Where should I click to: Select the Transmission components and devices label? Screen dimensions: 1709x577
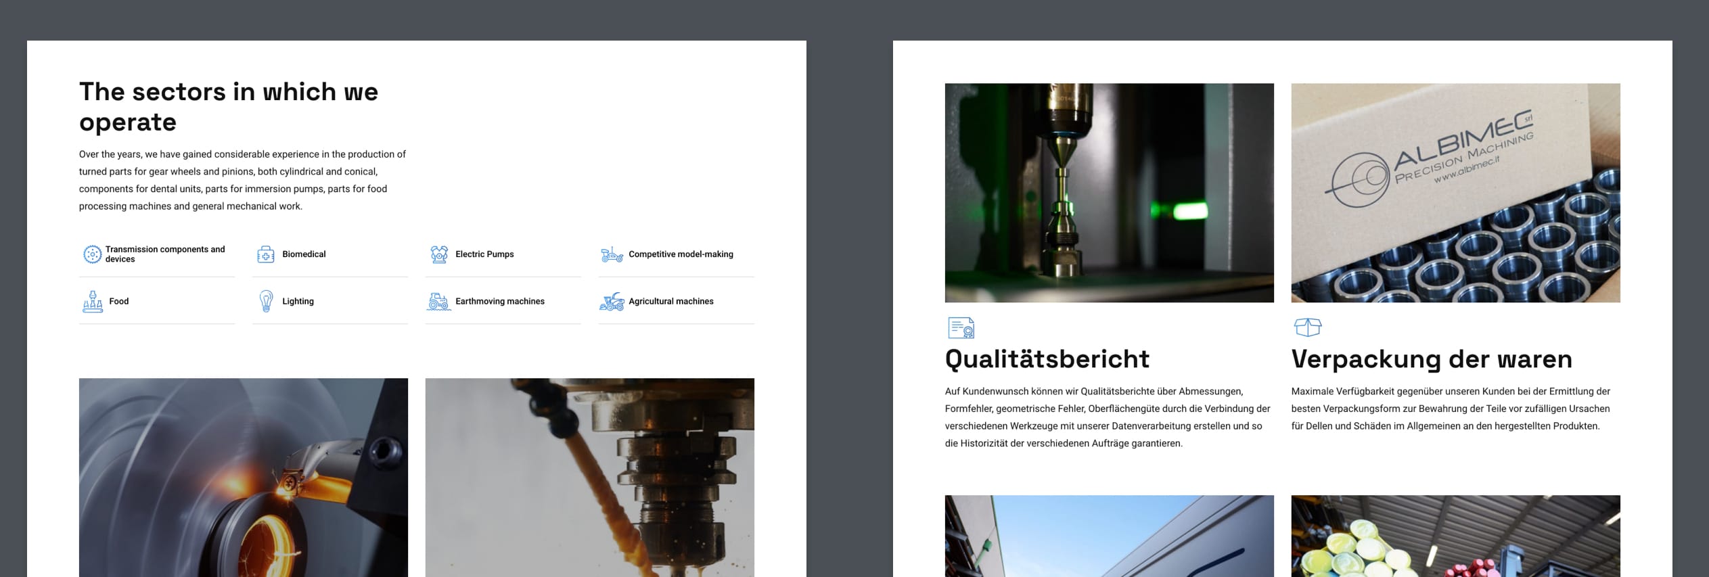pyautogui.click(x=165, y=254)
